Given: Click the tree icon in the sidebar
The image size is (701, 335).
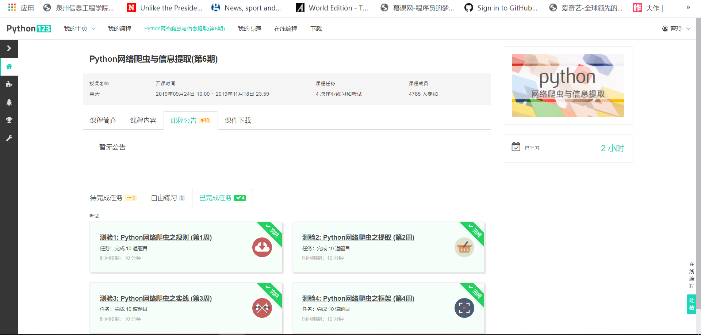Looking at the screenshot, I should point(9,102).
